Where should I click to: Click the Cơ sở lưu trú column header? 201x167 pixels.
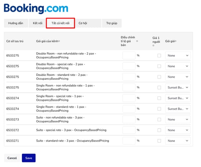[x=15, y=41]
